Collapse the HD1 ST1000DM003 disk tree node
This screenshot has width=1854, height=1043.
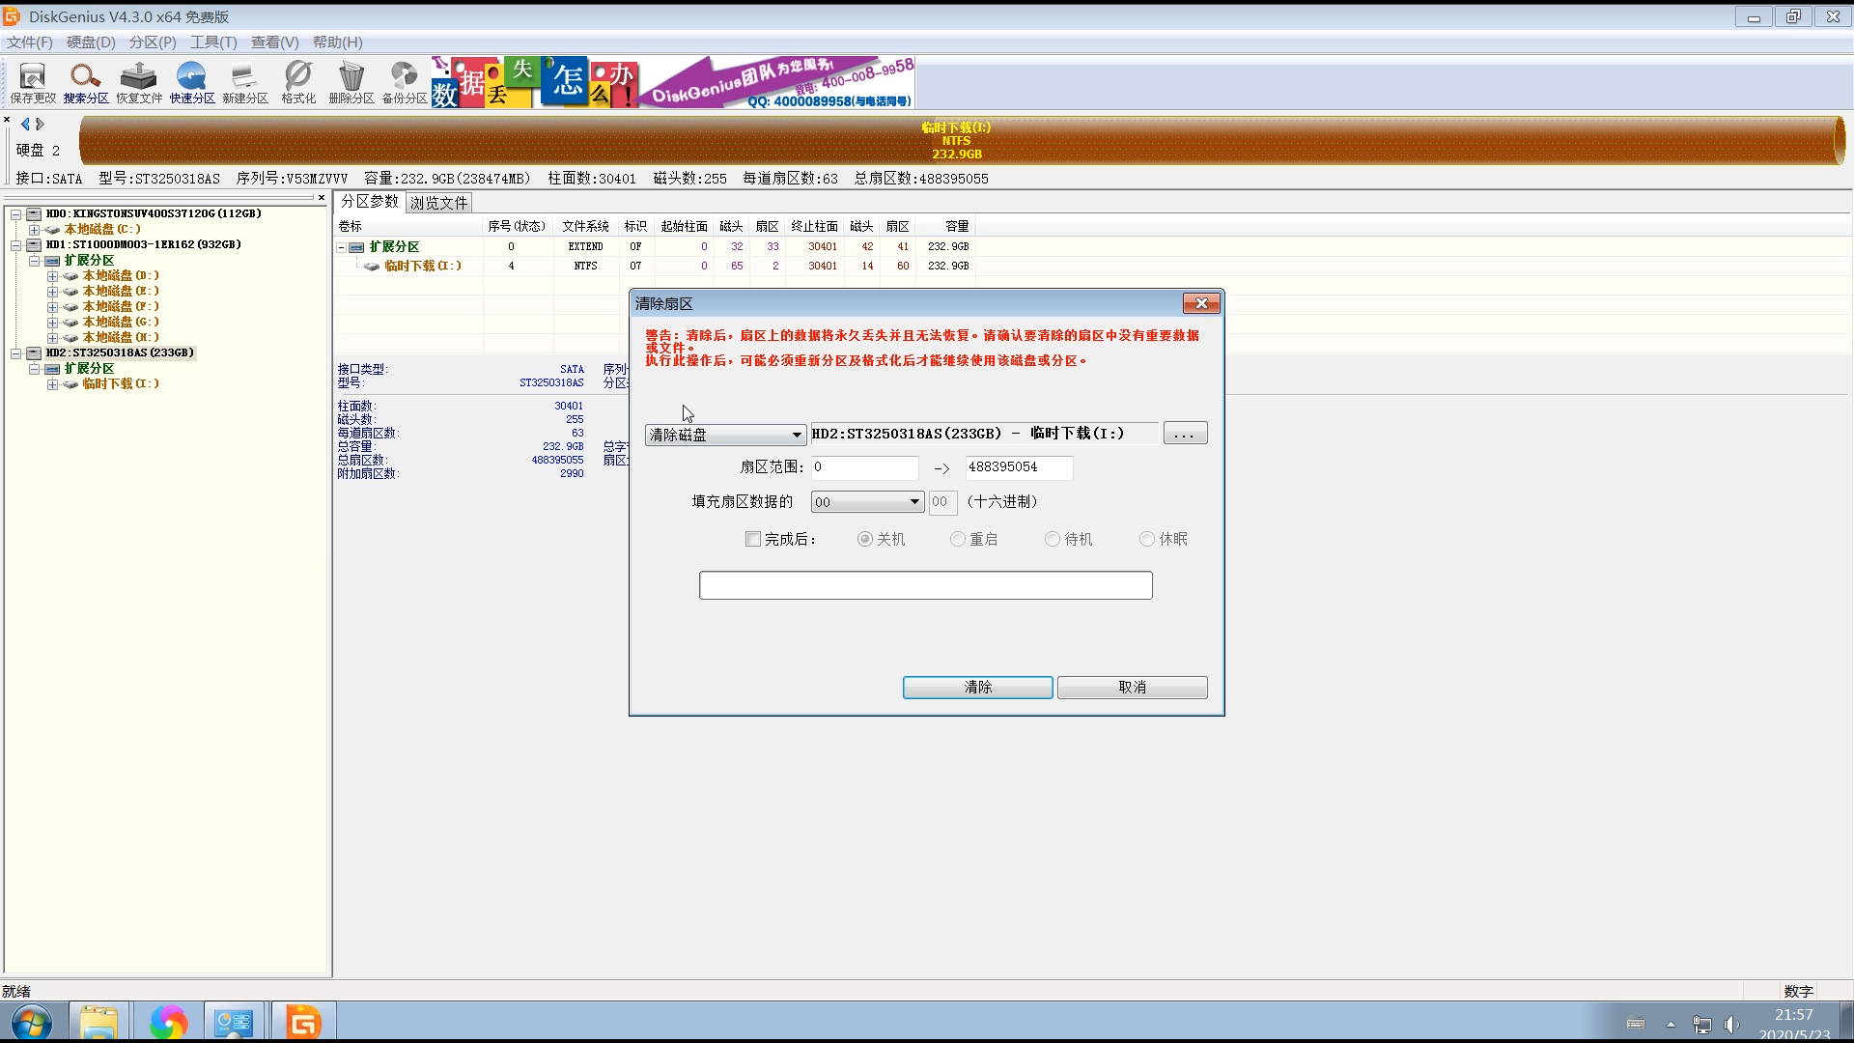tap(16, 245)
